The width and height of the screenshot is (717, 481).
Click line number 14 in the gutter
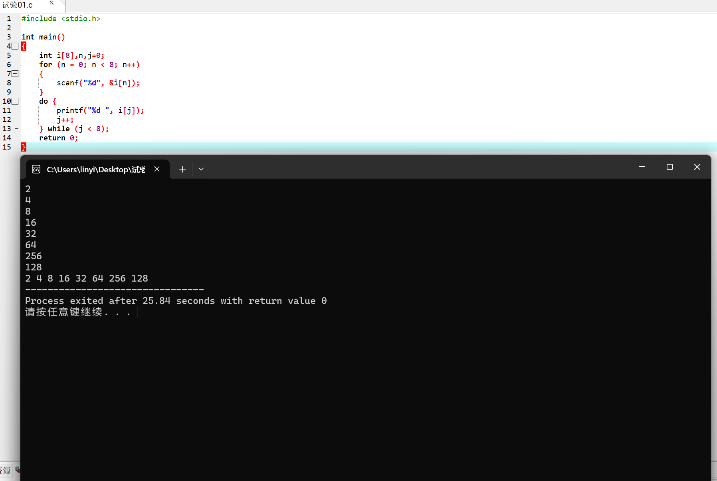tap(7, 138)
